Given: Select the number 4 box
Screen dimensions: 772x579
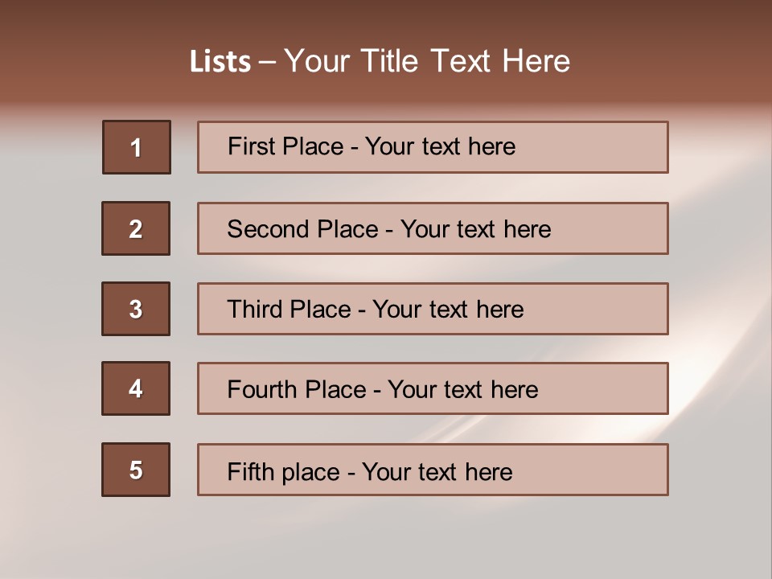Looking at the screenshot, I should [136, 388].
